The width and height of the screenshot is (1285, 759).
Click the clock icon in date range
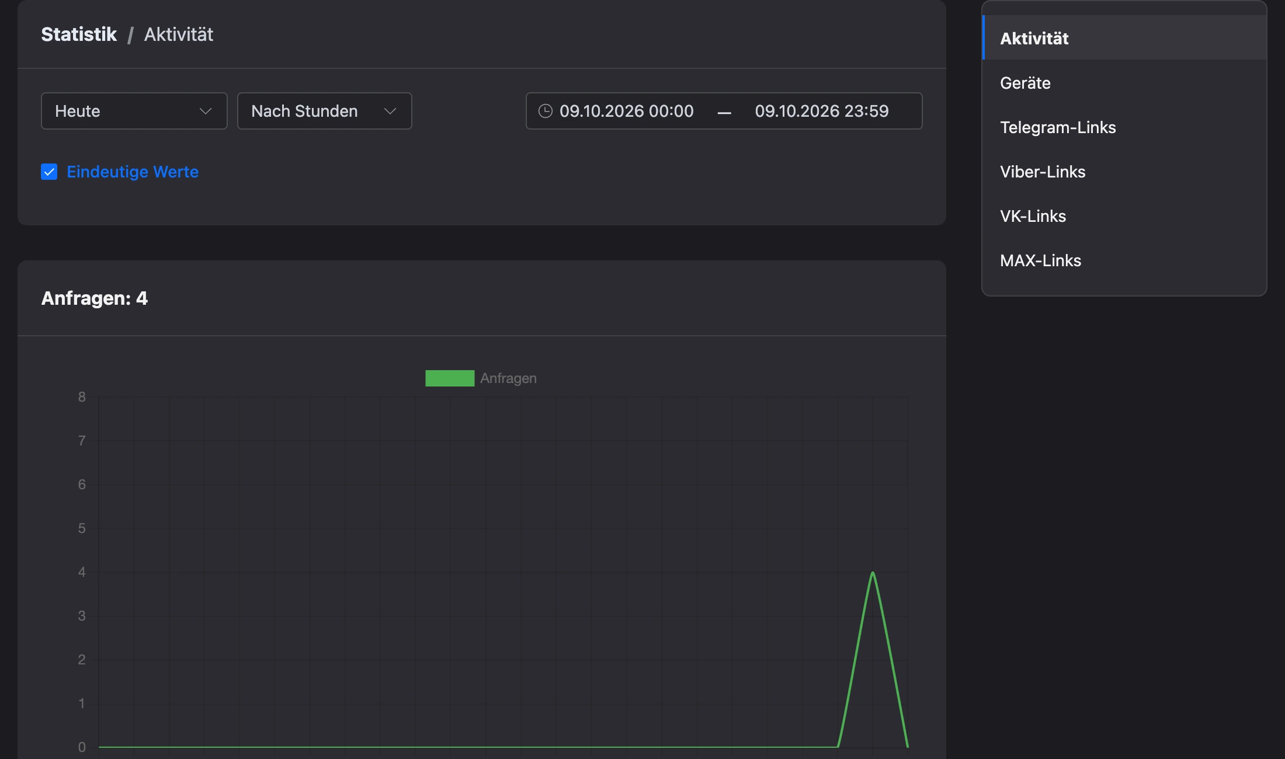[x=545, y=111]
